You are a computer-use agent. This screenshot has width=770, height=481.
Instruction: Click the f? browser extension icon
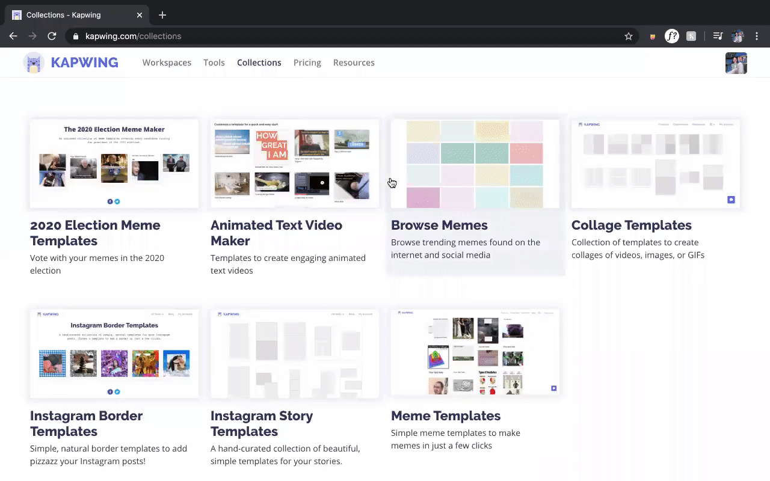(x=671, y=36)
